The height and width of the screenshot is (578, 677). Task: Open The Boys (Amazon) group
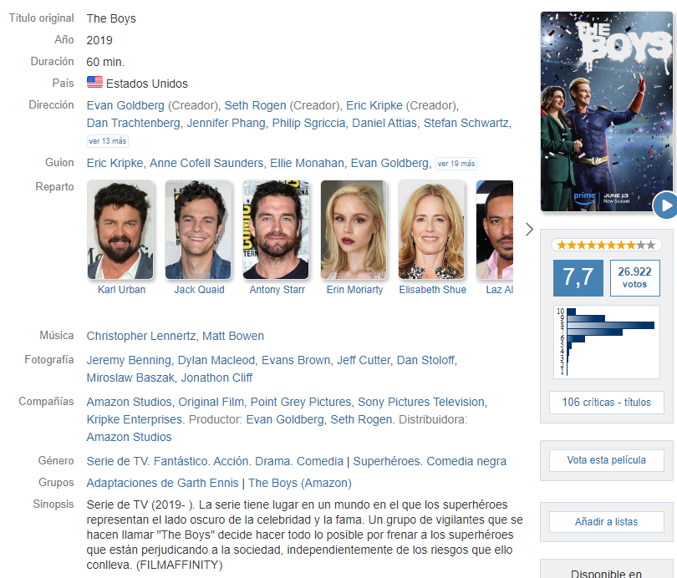click(300, 483)
